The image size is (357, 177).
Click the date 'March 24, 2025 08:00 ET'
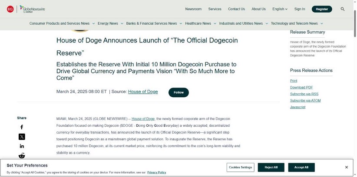82,92
